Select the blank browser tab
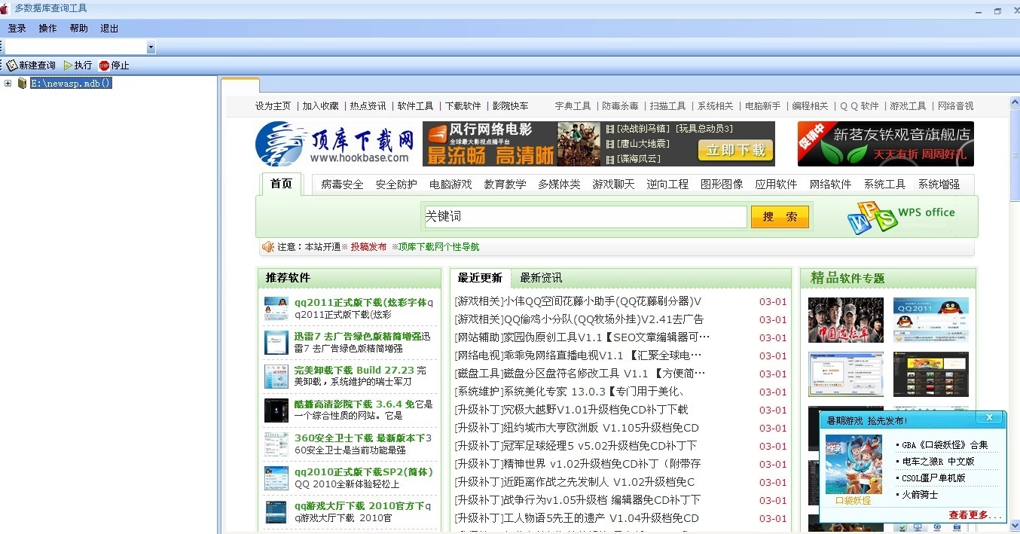This screenshot has height=534, width=1020. [x=240, y=85]
